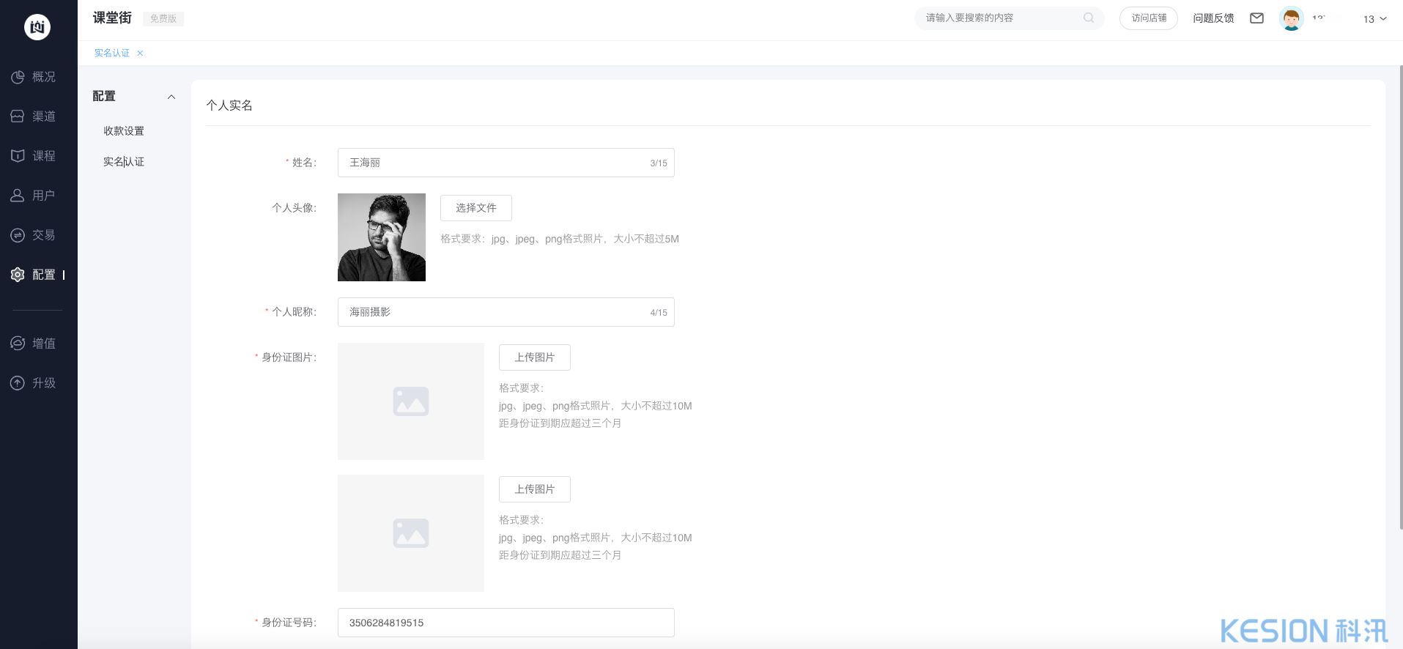This screenshot has width=1403, height=649.
Task: Click the first ID image placeholder
Action: point(411,401)
